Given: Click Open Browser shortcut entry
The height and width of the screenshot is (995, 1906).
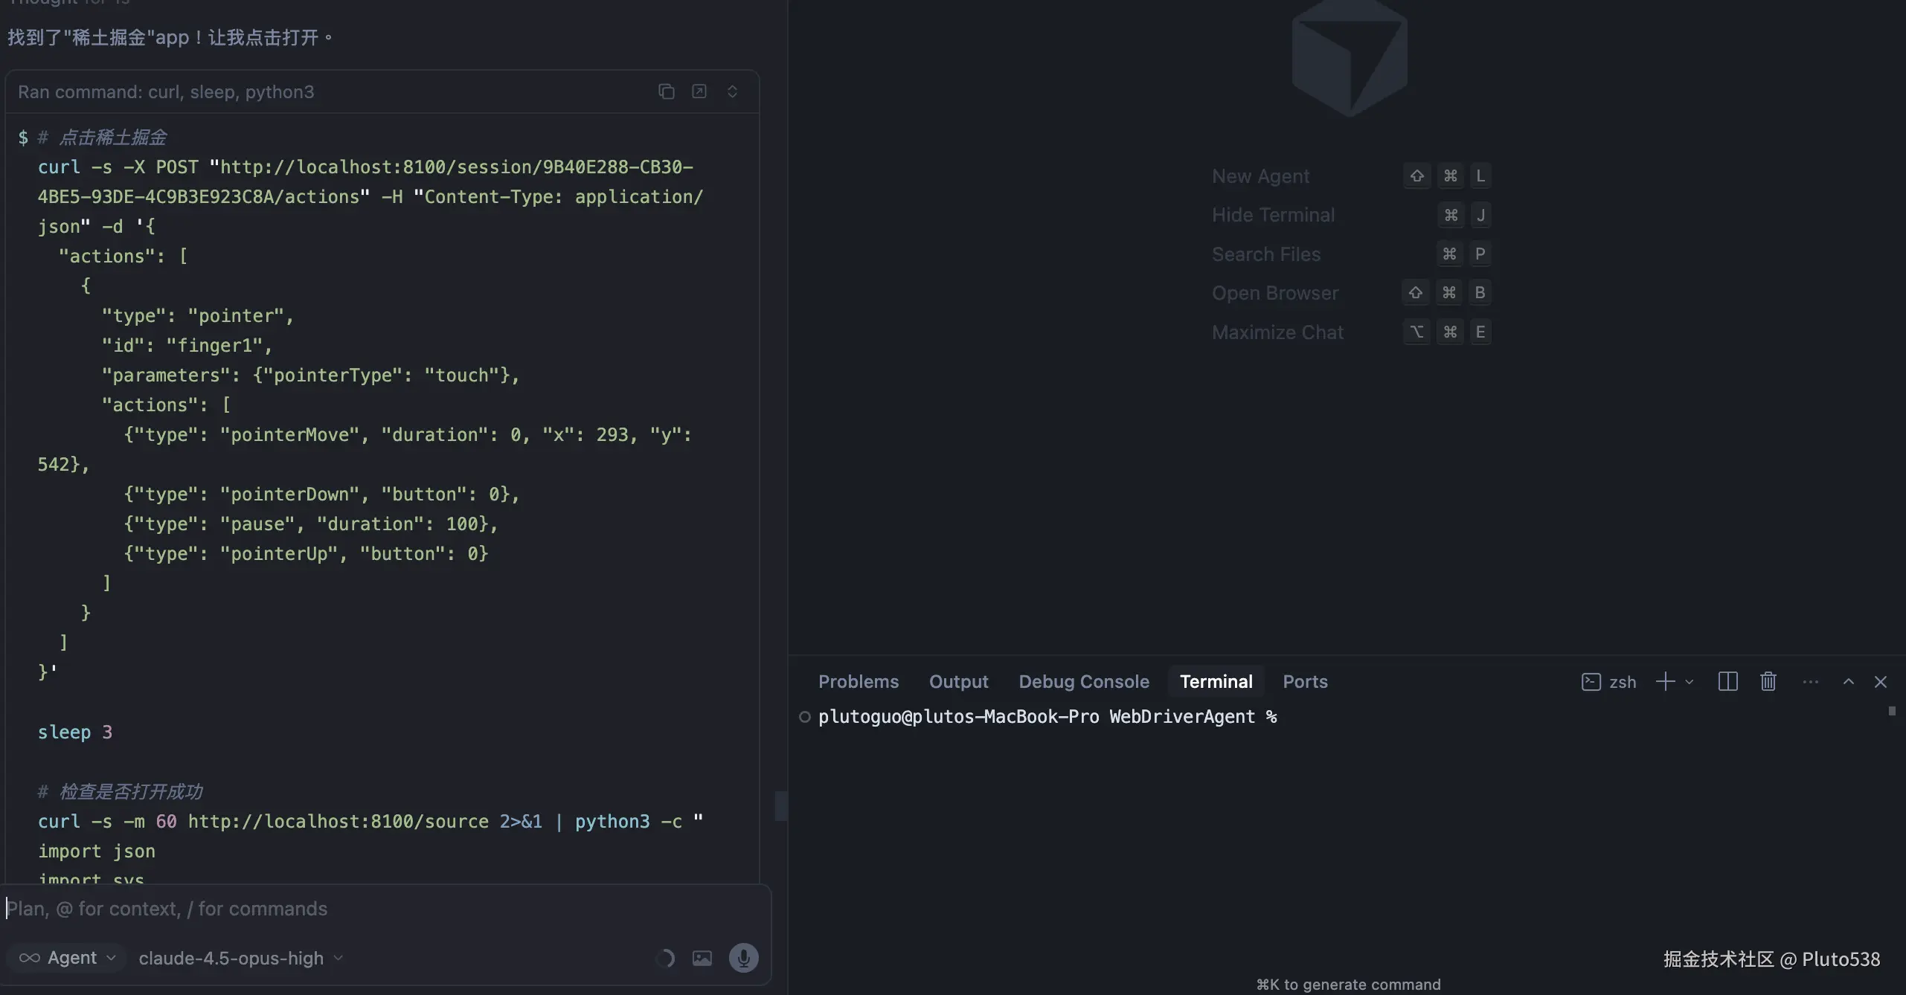Looking at the screenshot, I should 1274,293.
